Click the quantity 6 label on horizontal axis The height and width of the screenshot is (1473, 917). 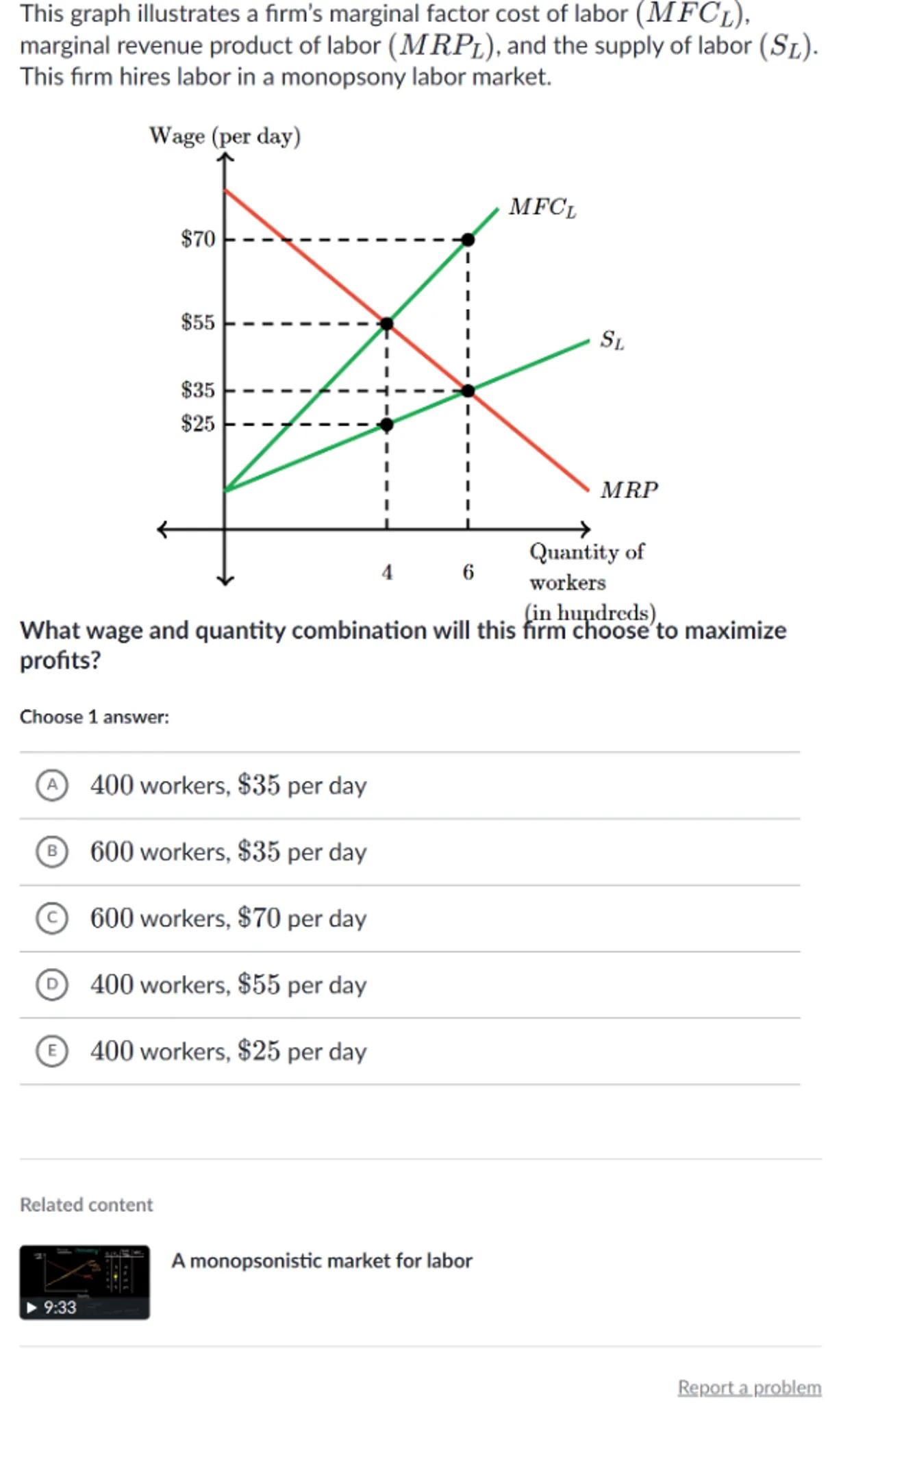point(468,572)
